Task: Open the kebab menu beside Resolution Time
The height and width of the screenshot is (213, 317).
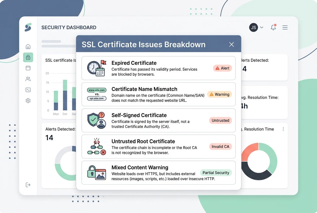Action: [x=283, y=129]
